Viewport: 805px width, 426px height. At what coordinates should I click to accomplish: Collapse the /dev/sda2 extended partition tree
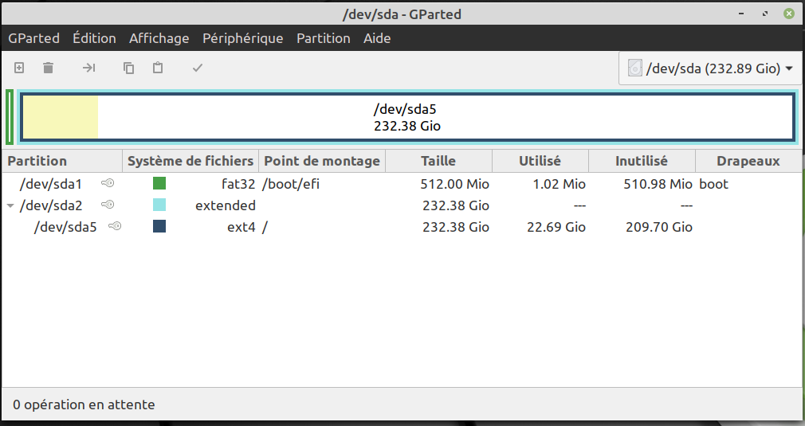tap(10, 205)
